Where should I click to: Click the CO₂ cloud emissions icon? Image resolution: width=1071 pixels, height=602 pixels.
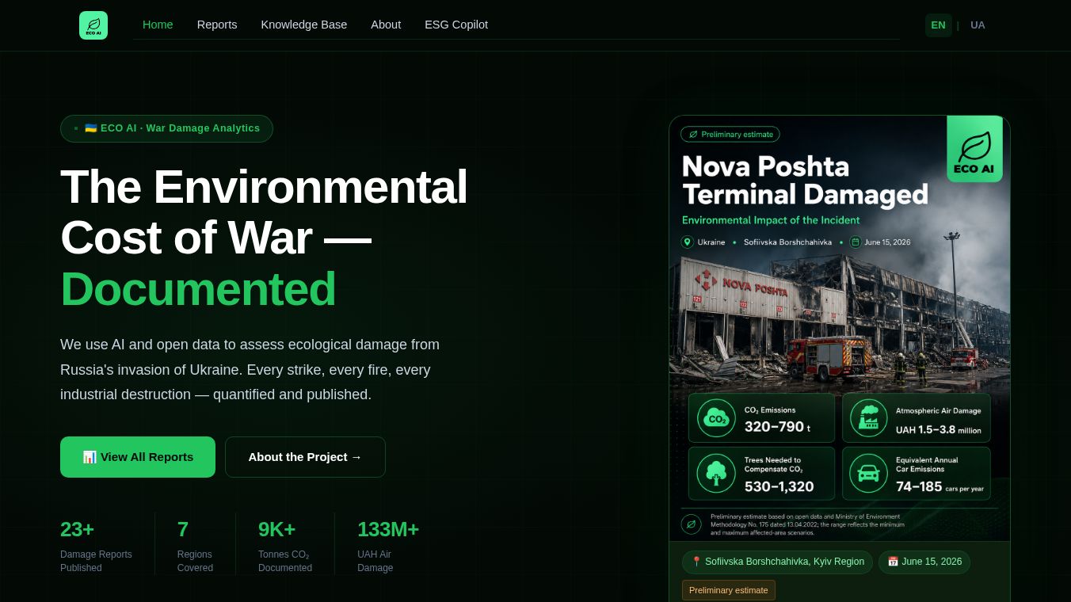pos(716,418)
